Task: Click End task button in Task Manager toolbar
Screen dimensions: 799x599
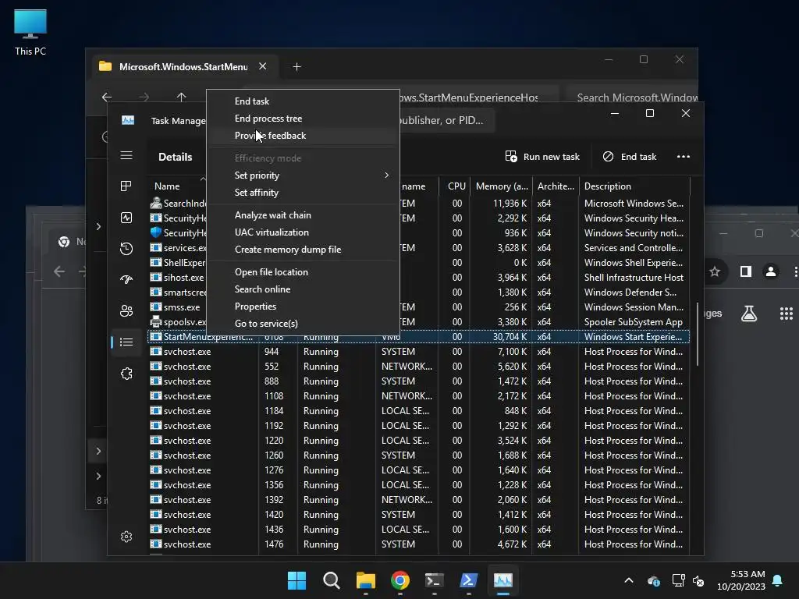Action: coord(630,156)
